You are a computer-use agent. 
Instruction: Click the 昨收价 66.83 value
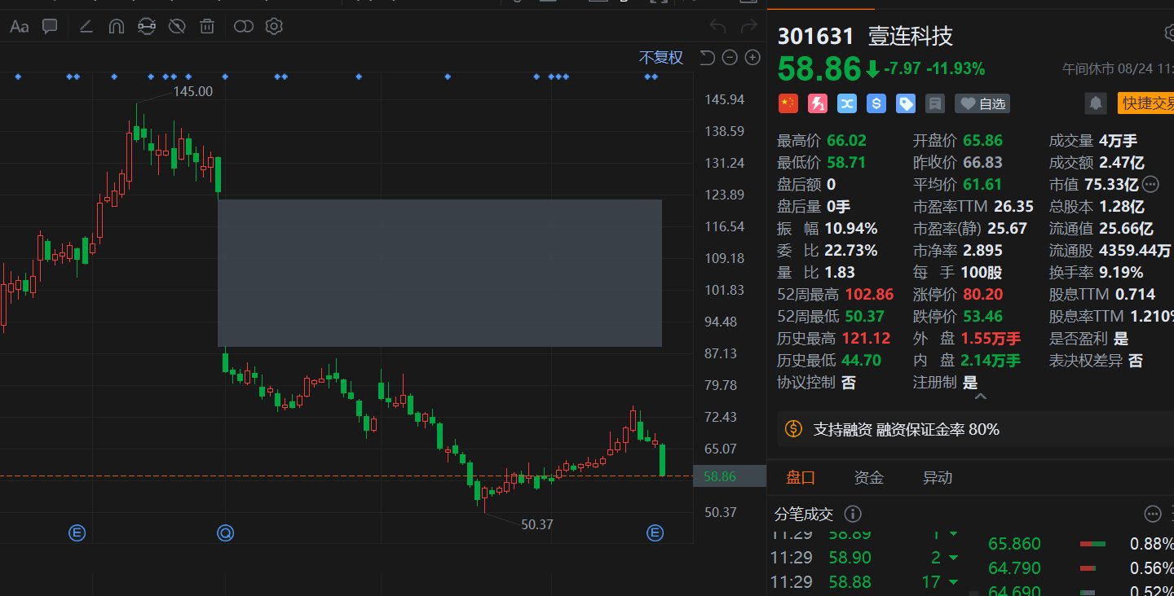pos(983,163)
